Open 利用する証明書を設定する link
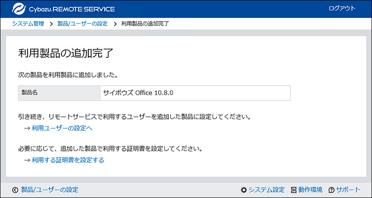The width and height of the screenshot is (372, 198). click(68, 160)
